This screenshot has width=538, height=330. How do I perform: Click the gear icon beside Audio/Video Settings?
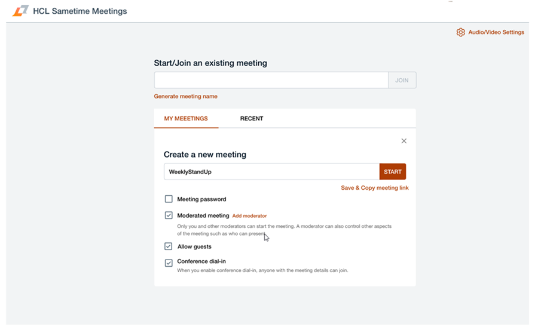[460, 32]
